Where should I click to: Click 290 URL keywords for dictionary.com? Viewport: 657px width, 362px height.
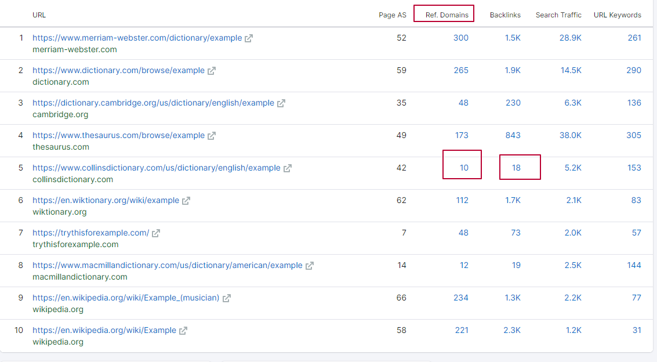[x=634, y=70]
